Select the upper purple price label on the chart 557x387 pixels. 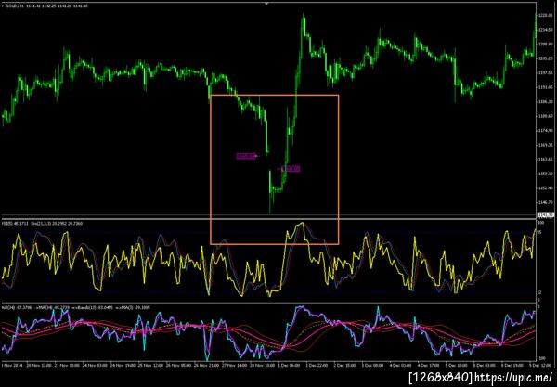pyautogui.click(x=246, y=156)
